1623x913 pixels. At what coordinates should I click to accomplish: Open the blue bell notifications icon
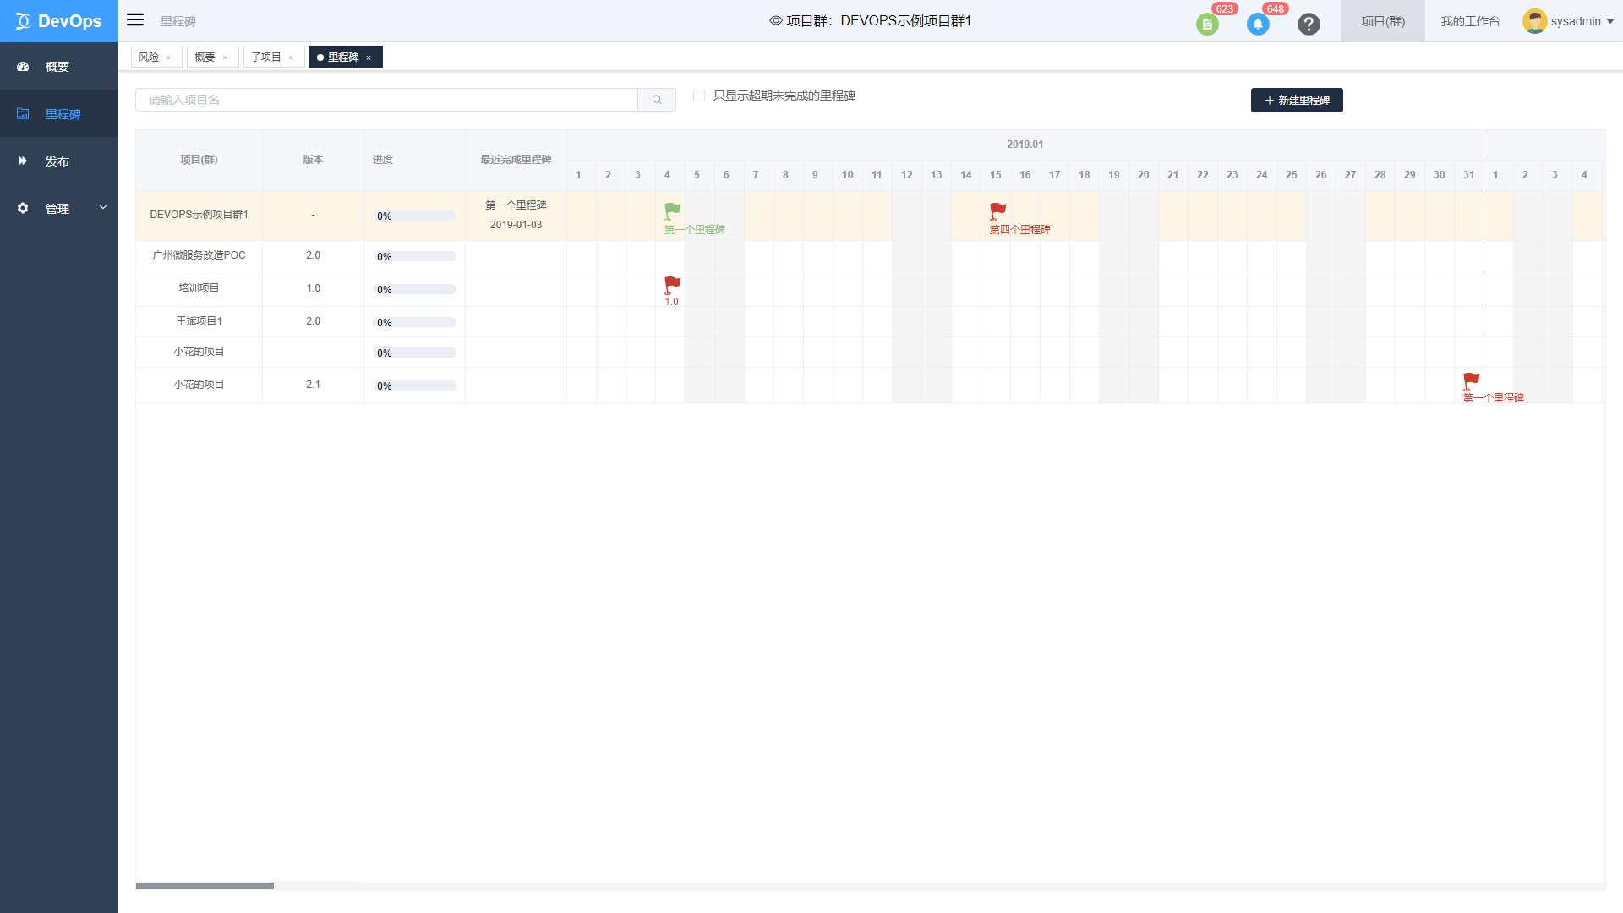[x=1258, y=25]
